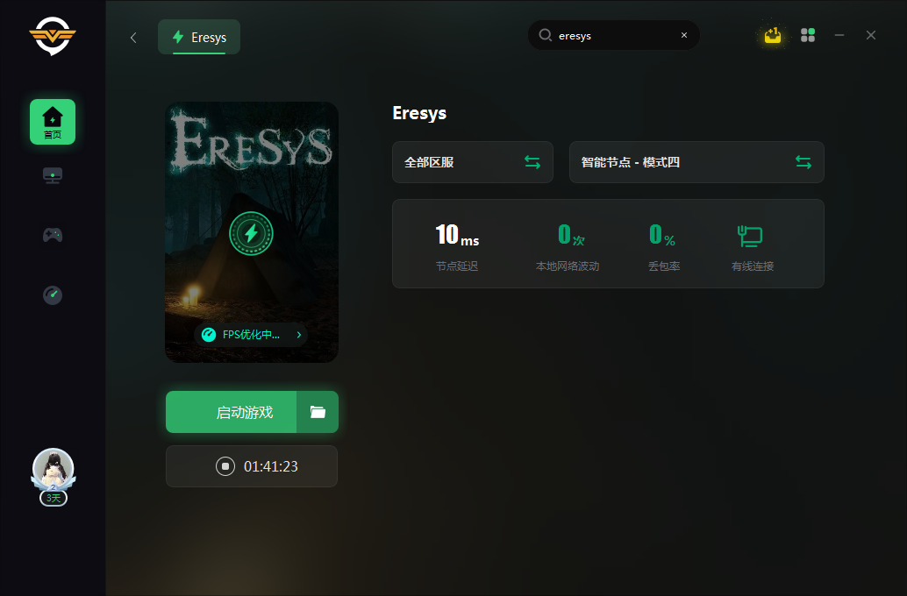
Task: Click the back arrow beside the Eresys tab
Action: (x=133, y=38)
